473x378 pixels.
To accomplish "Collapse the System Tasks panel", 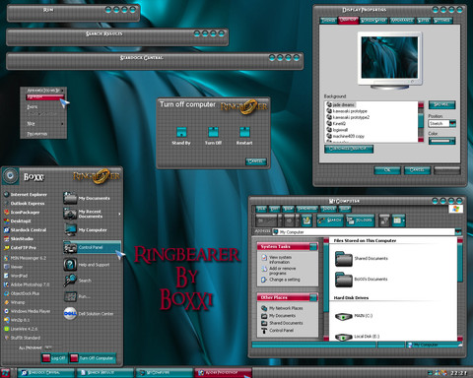I will click(313, 246).
